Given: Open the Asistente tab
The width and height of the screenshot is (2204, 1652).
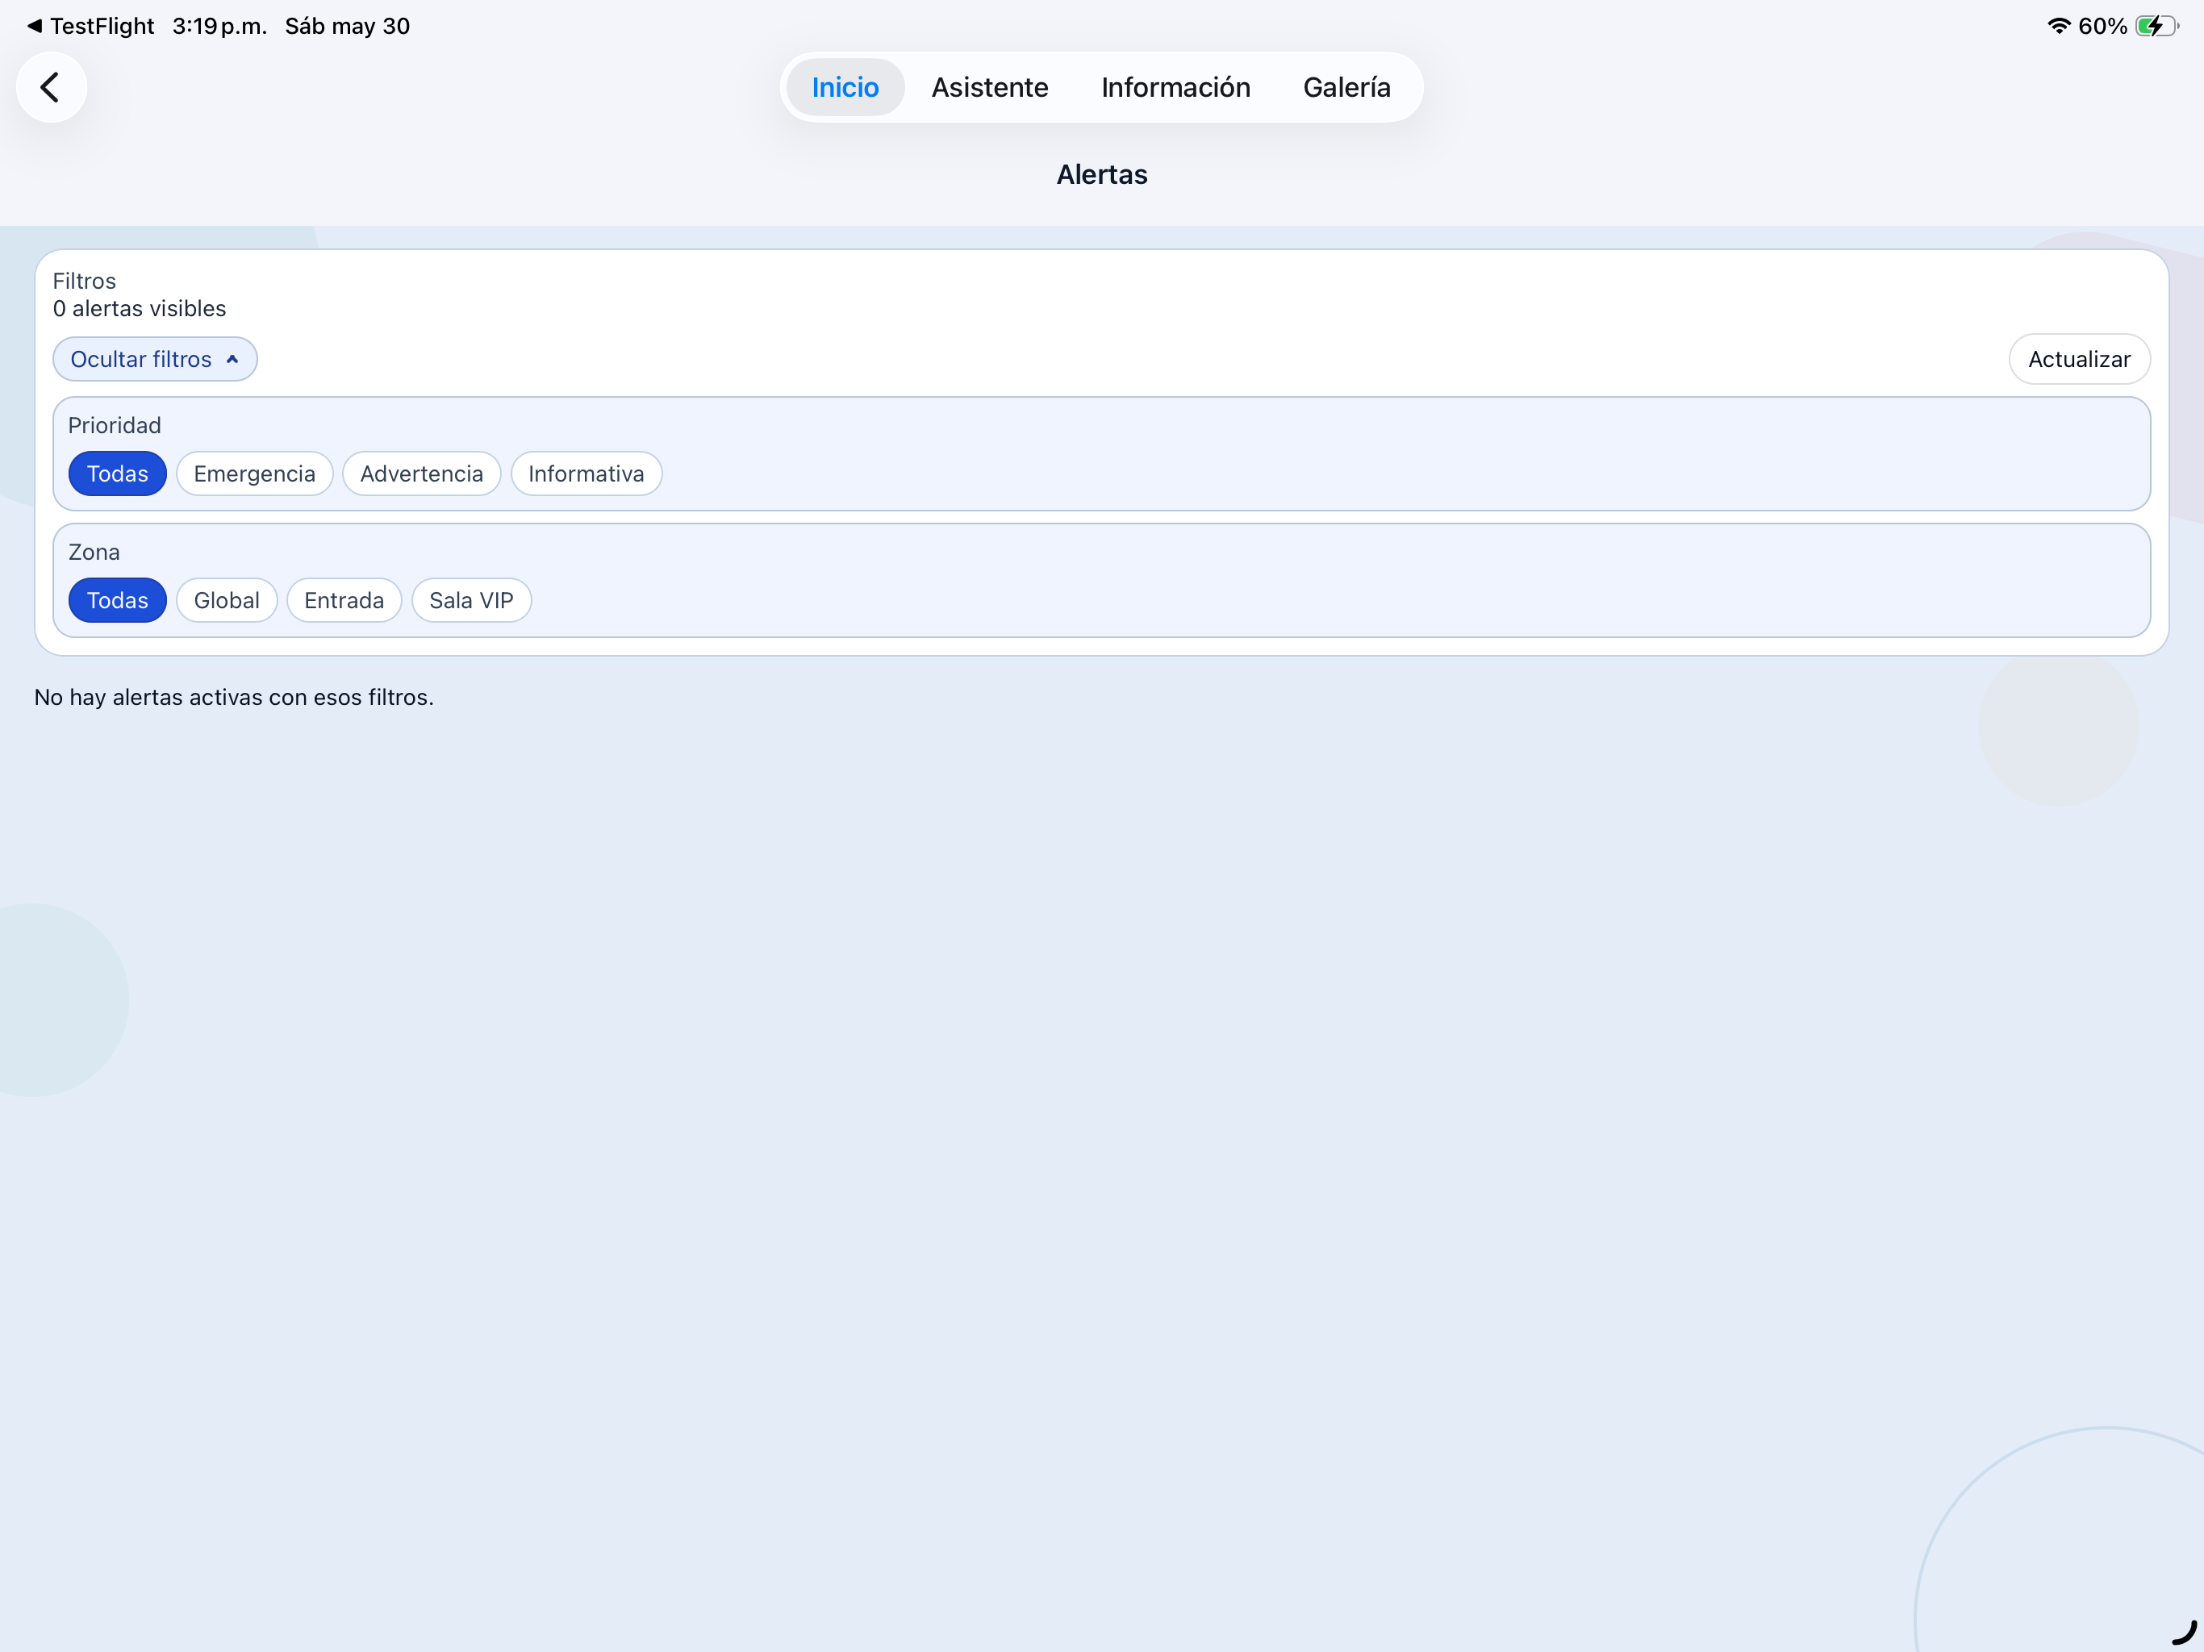Looking at the screenshot, I should (989, 88).
